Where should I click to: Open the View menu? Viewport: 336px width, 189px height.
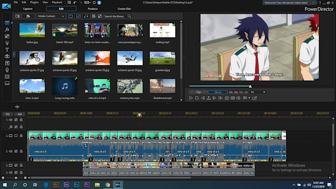pos(45,2)
